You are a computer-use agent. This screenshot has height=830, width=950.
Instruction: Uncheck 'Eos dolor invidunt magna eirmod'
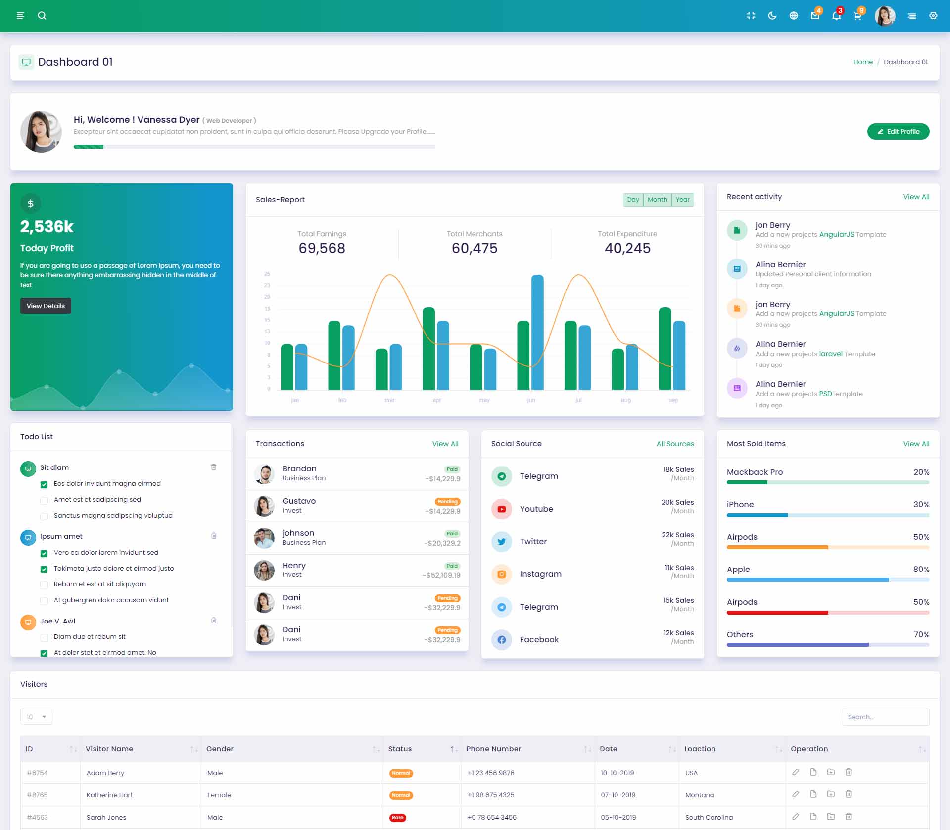click(x=44, y=484)
